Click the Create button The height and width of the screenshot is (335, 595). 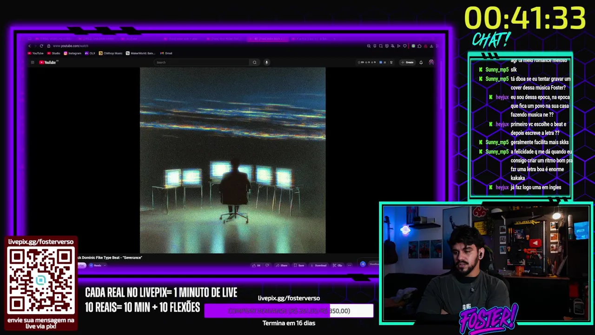(x=407, y=62)
